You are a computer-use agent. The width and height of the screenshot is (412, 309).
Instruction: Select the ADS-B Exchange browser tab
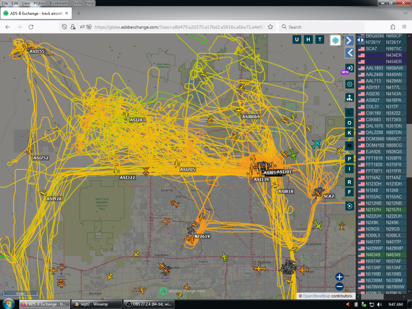pos(36,13)
